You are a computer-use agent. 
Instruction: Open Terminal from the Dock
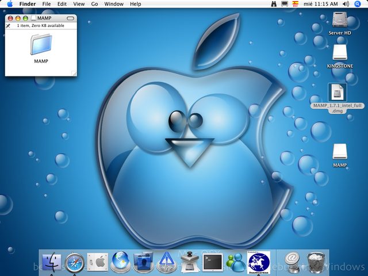click(x=213, y=262)
